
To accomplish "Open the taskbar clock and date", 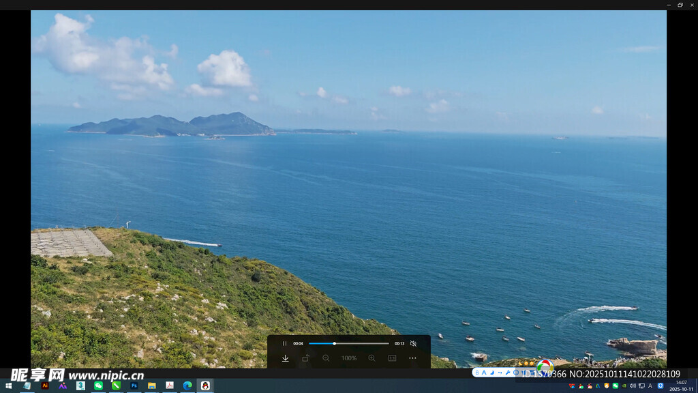I will point(681,385).
